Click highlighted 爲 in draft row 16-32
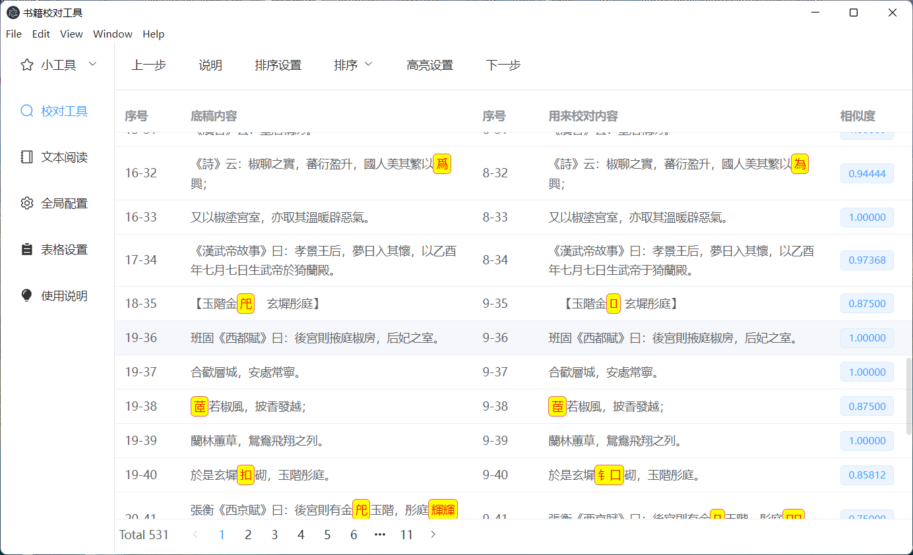 coord(442,163)
